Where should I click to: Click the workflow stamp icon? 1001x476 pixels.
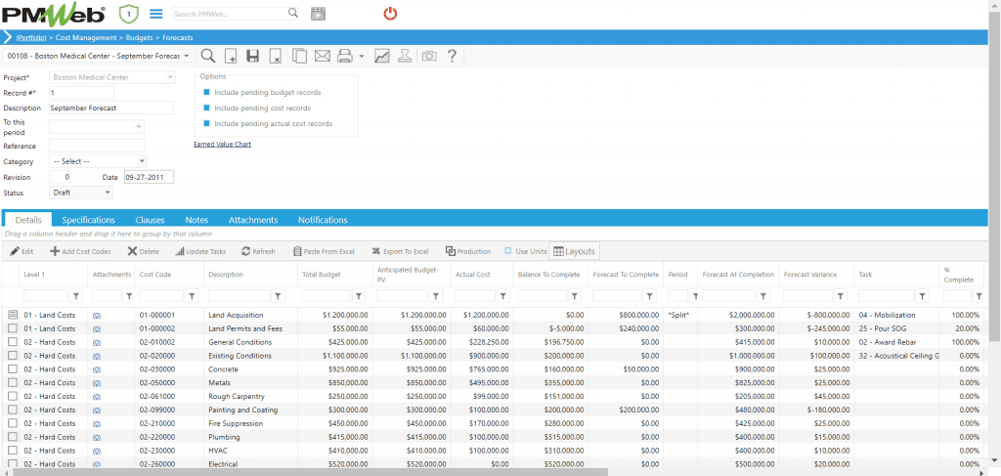(x=404, y=56)
